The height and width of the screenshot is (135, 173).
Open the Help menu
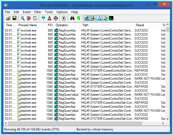point(75,12)
